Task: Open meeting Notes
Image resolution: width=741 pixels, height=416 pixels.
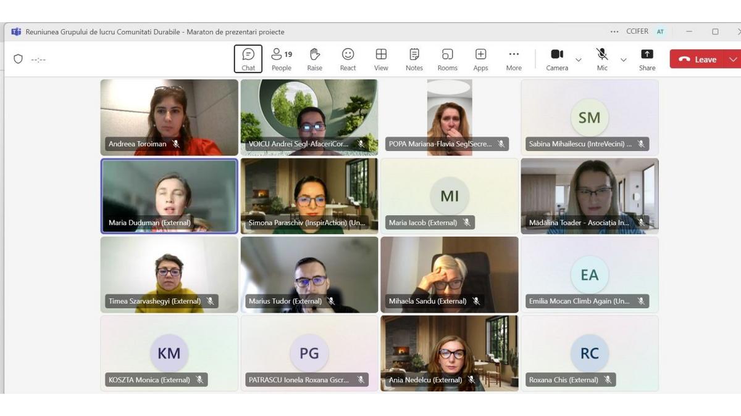Action: [x=414, y=59]
